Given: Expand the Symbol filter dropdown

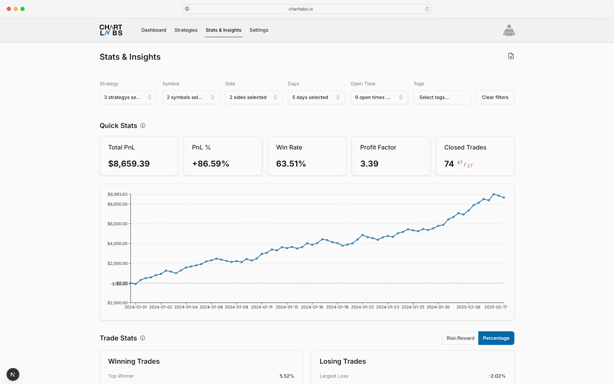Looking at the screenshot, I should coord(191,97).
